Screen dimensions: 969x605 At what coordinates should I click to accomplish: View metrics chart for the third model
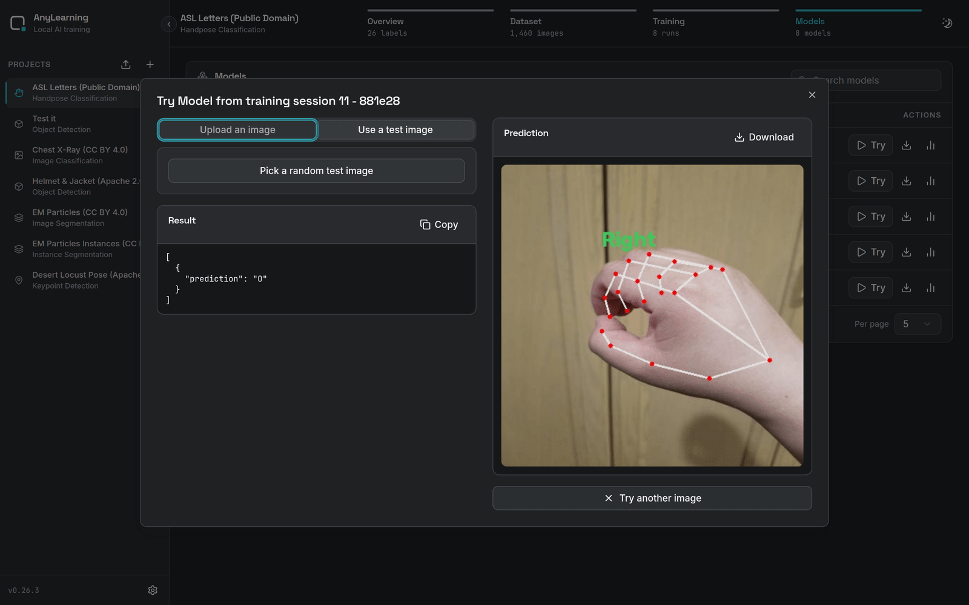click(x=931, y=217)
